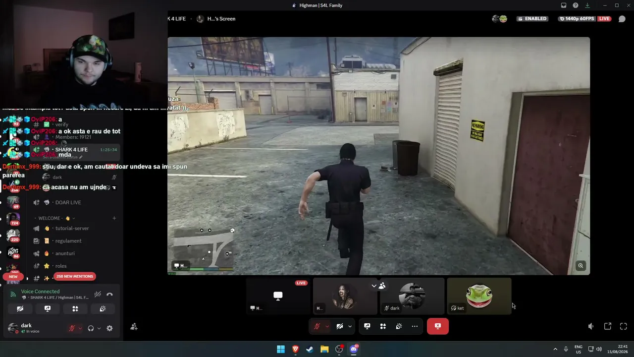Download update icon in title bar

pyautogui.click(x=587, y=5)
